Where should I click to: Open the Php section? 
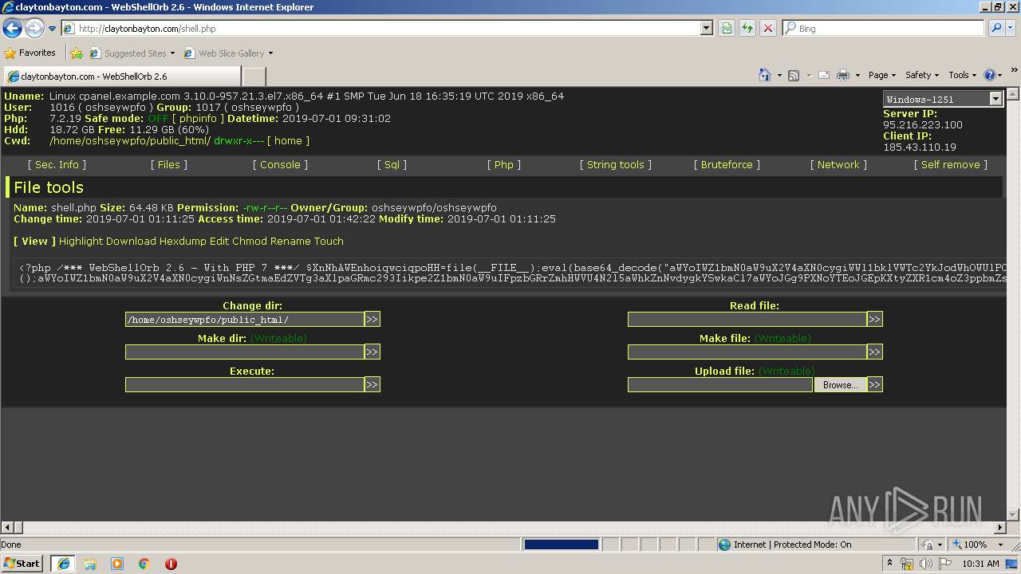[x=504, y=164]
